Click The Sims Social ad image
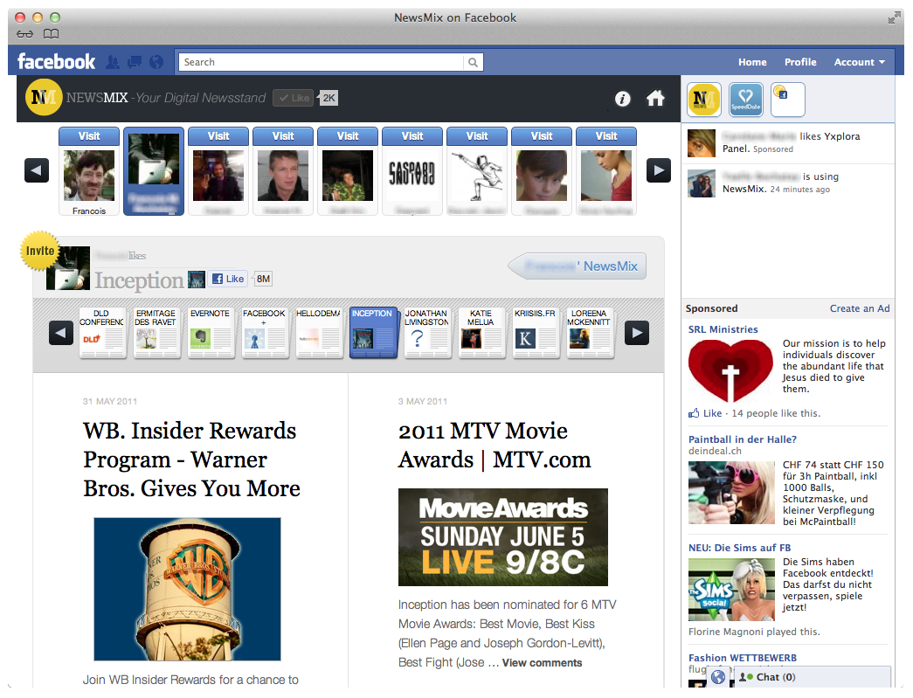Screen dimensions: 913x698 [731, 590]
